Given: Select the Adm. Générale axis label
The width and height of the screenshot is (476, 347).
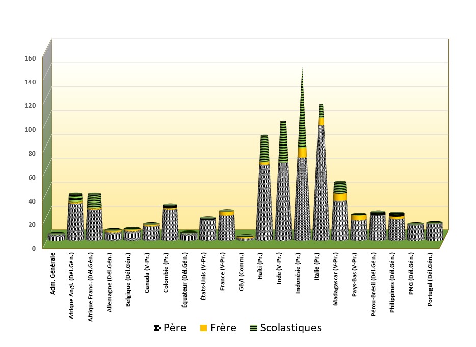Looking at the screenshot, I should click(52, 273).
